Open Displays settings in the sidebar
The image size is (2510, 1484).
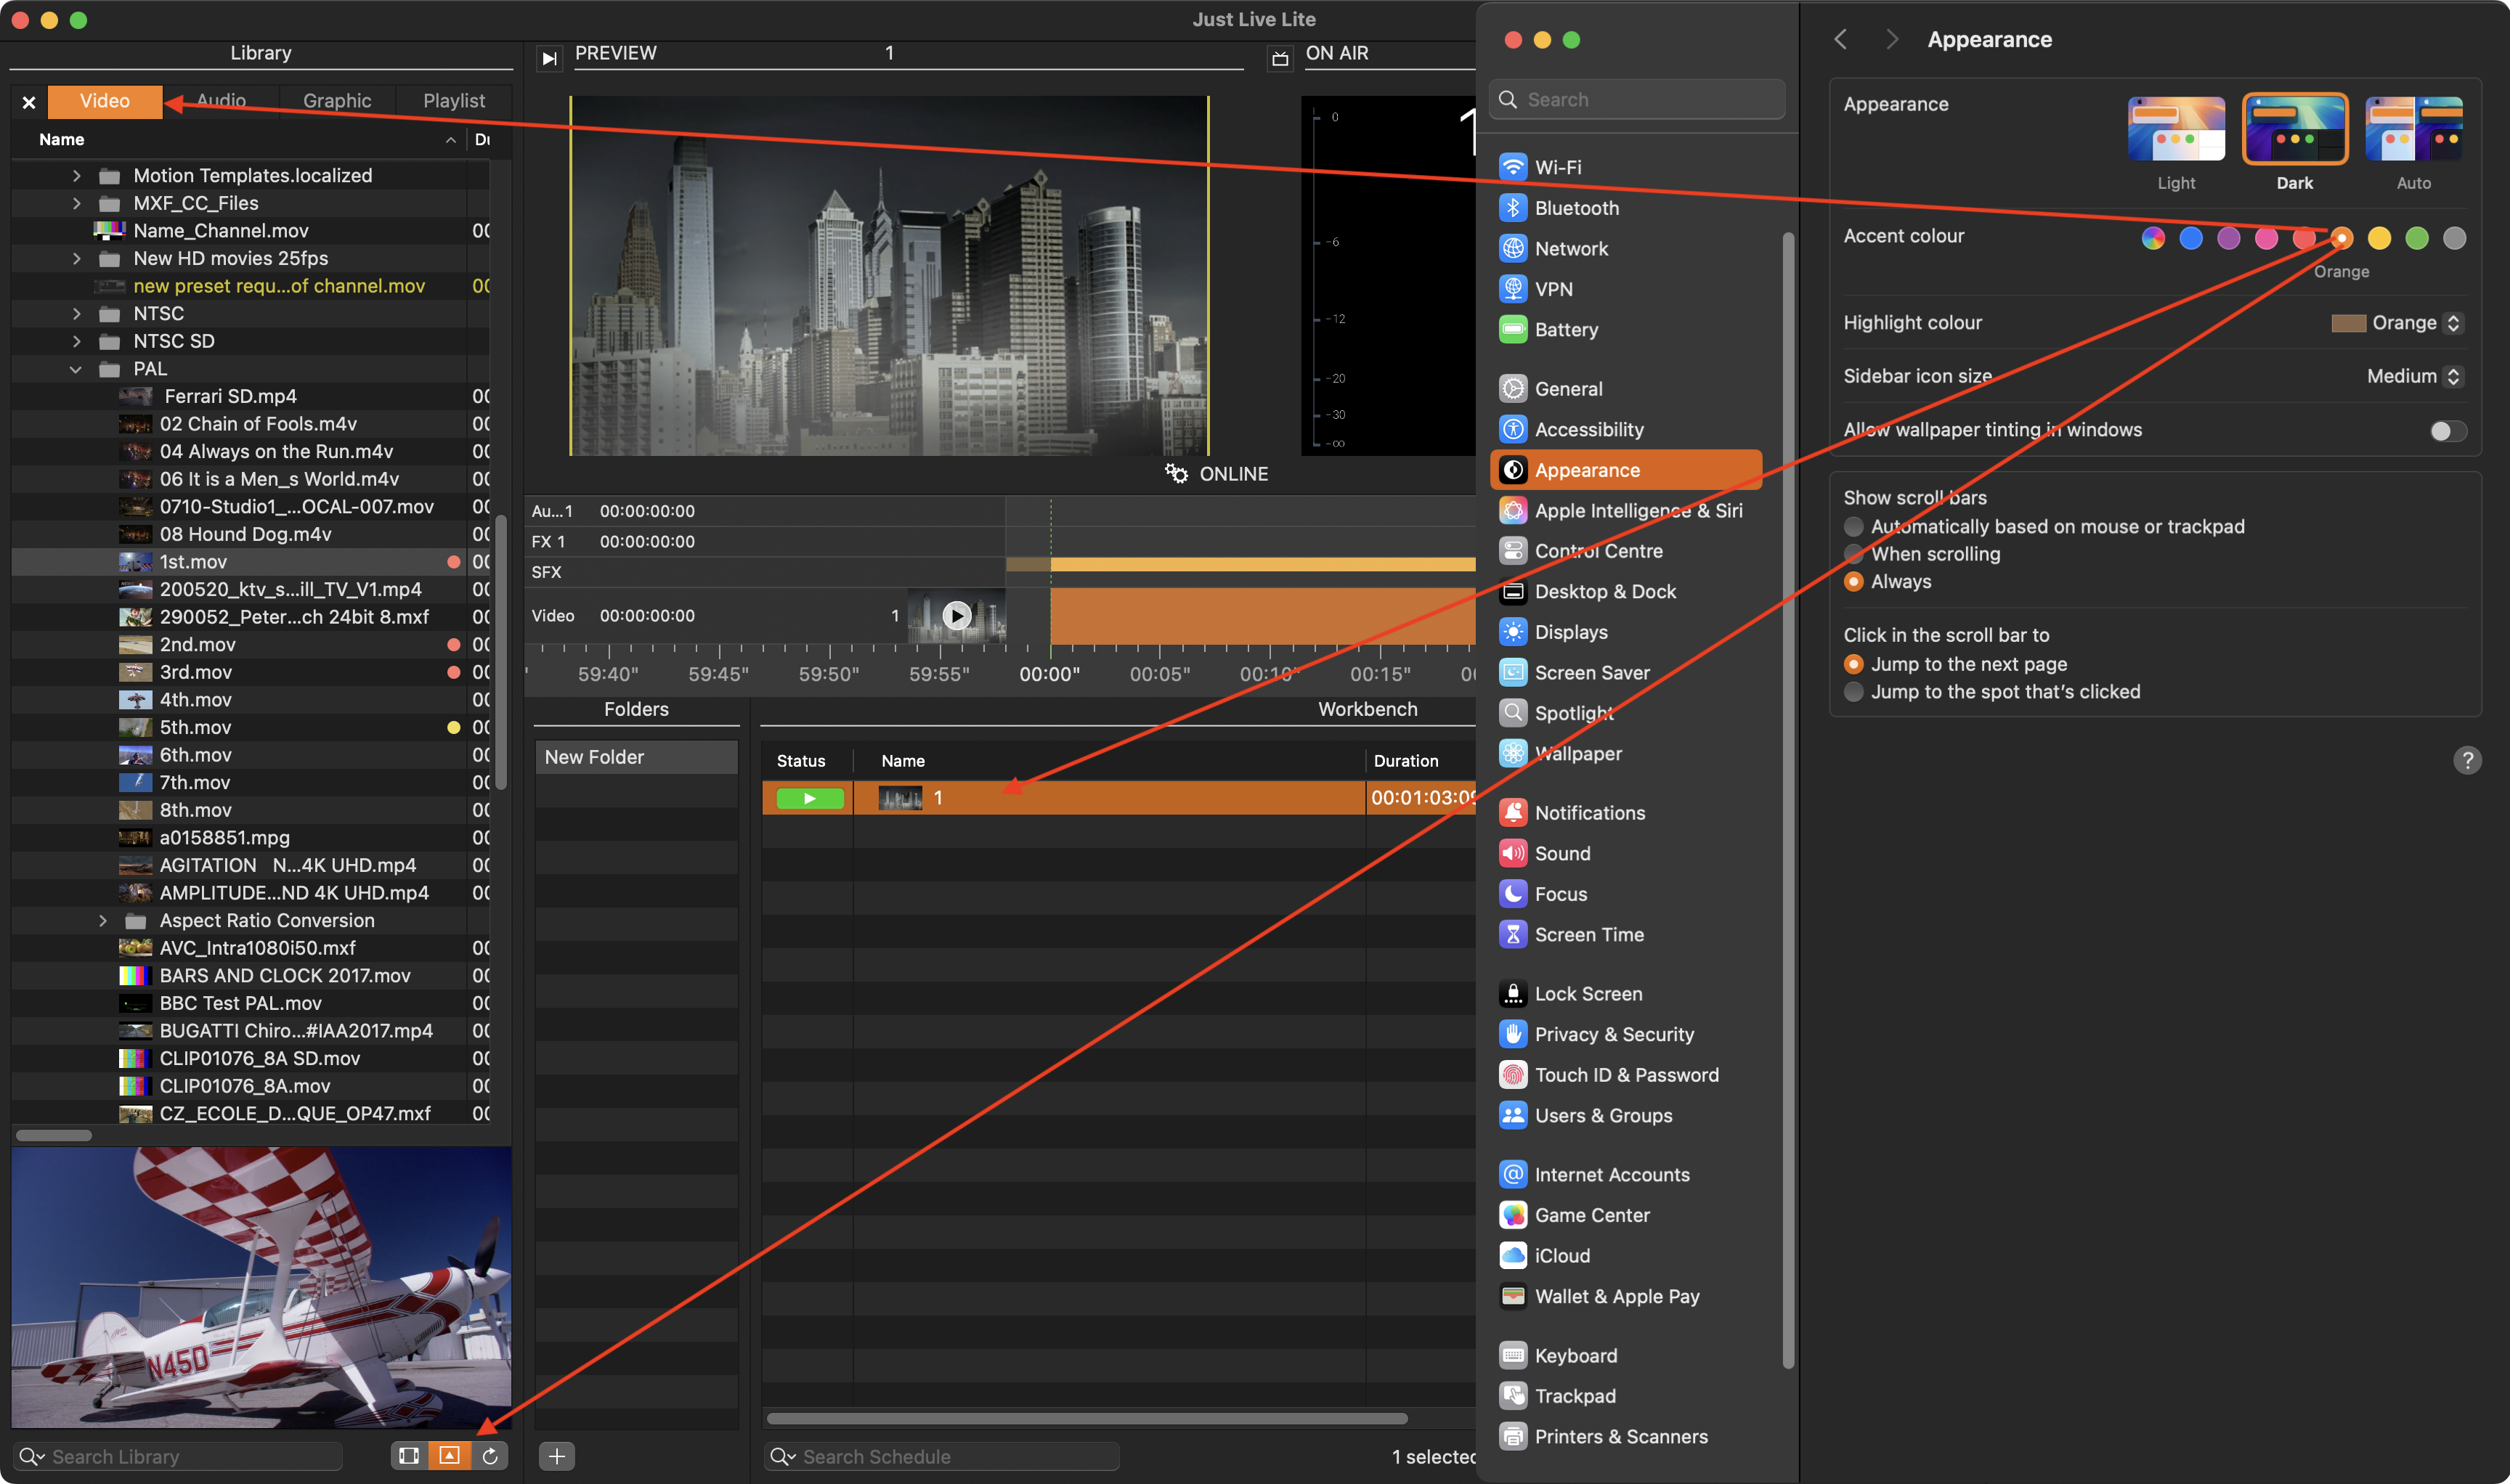click(x=1625, y=632)
